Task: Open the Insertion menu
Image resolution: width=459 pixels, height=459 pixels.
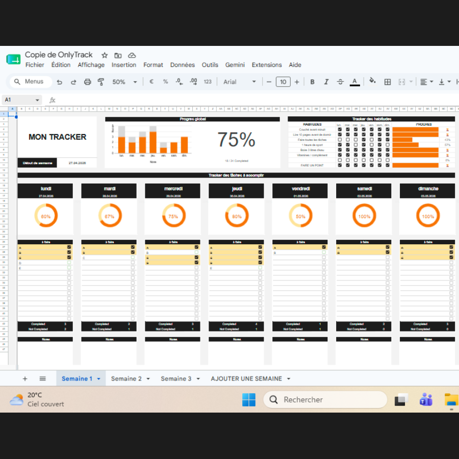Action: tap(124, 65)
